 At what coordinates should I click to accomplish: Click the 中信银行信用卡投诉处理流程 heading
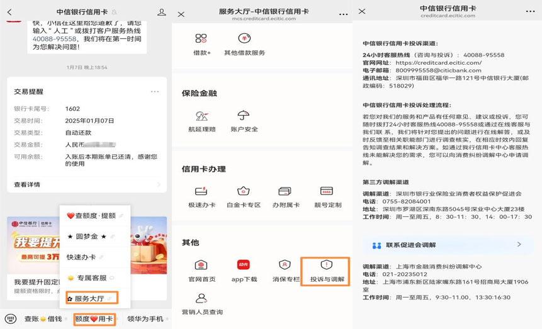tap(407, 105)
